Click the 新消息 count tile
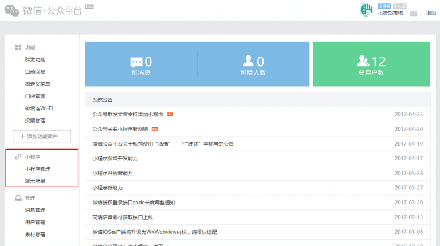The image size is (440, 246). (141, 64)
